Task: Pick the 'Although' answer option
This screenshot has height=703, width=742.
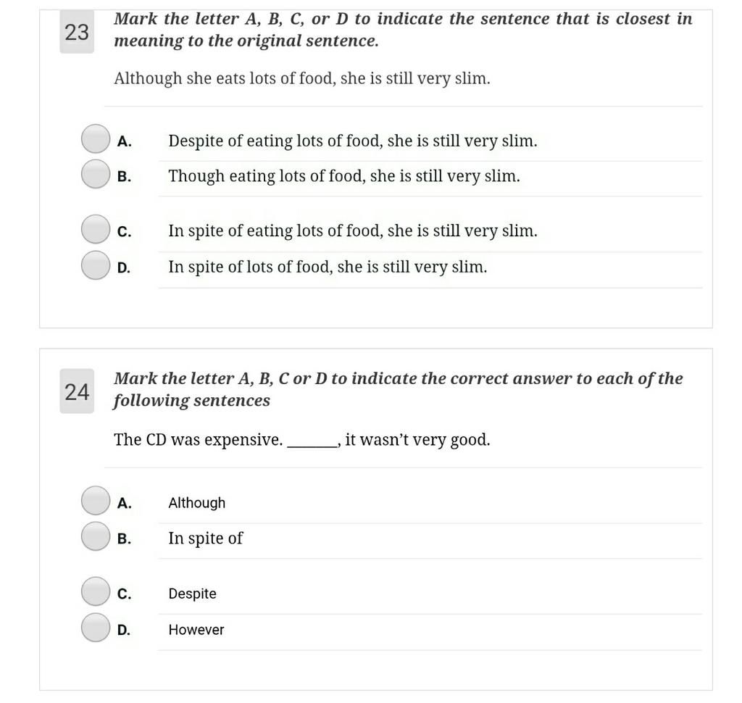Action: (x=197, y=503)
